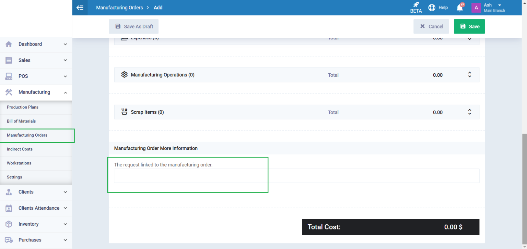
Task: Click the Cancel button
Action: tap(431, 26)
